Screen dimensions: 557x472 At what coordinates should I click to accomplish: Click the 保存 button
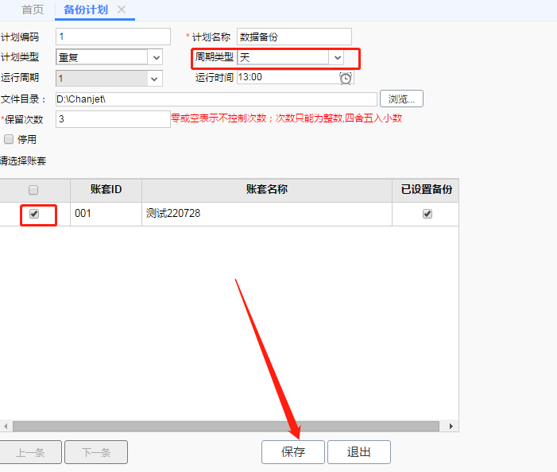pyautogui.click(x=293, y=452)
